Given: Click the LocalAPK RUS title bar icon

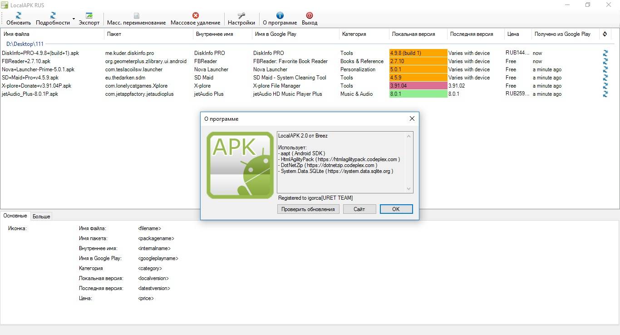Looking at the screenshot, I should (5, 5).
